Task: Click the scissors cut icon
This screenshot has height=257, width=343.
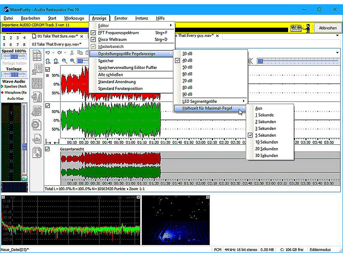Action: click(72, 53)
